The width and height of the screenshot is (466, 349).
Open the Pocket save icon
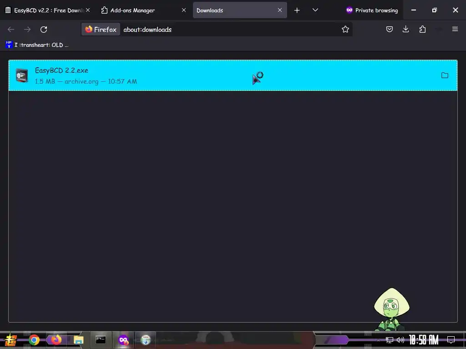[x=390, y=29]
